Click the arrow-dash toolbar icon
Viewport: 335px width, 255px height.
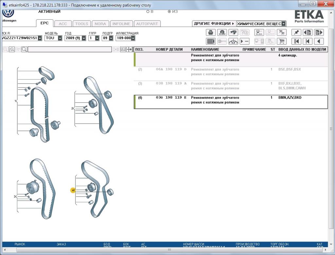(245, 41)
